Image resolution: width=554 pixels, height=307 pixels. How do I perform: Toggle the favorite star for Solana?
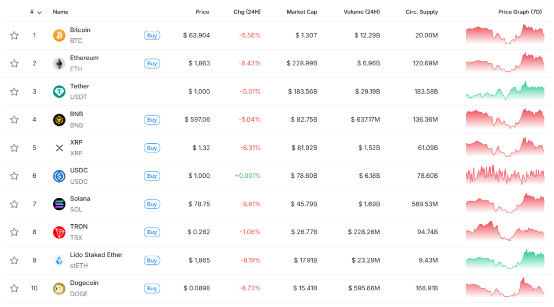click(x=14, y=204)
